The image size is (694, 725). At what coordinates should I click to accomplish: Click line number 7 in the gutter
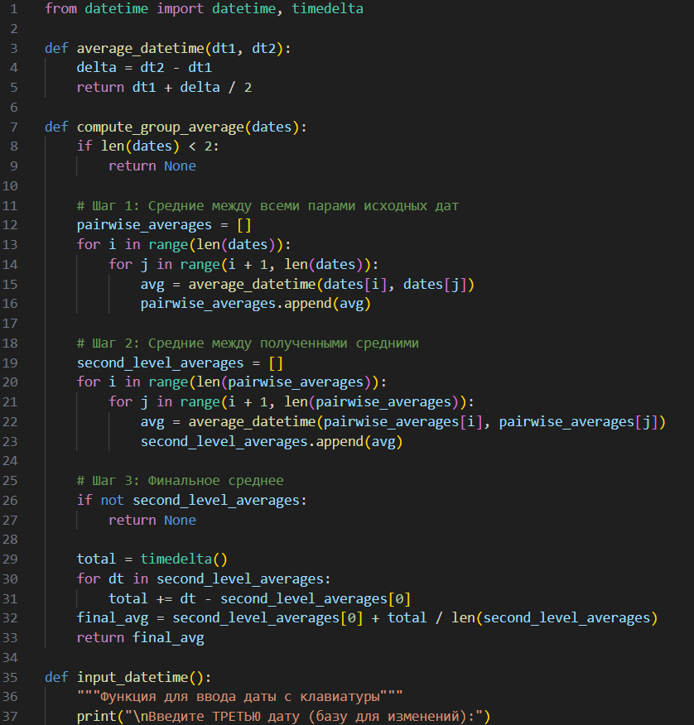[12, 127]
